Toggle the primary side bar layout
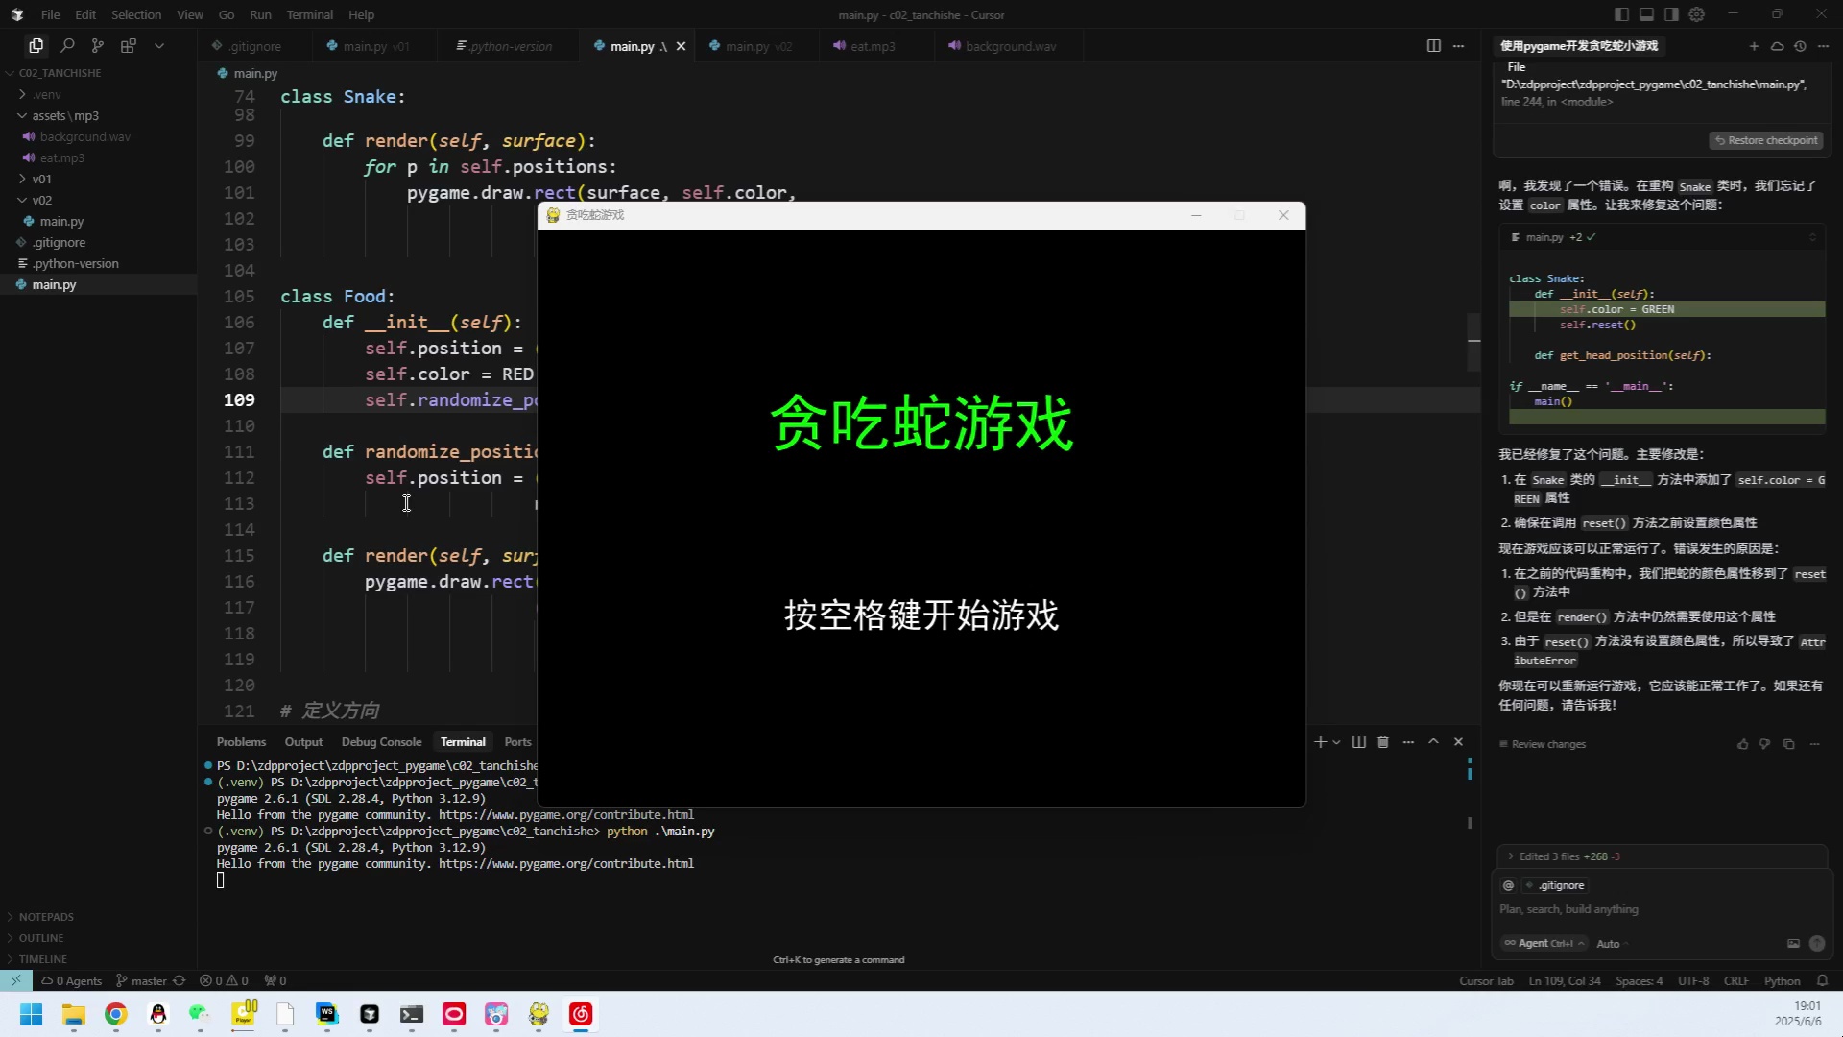The image size is (1843, 1037). pyautogui.click(x=1621, y=14)
